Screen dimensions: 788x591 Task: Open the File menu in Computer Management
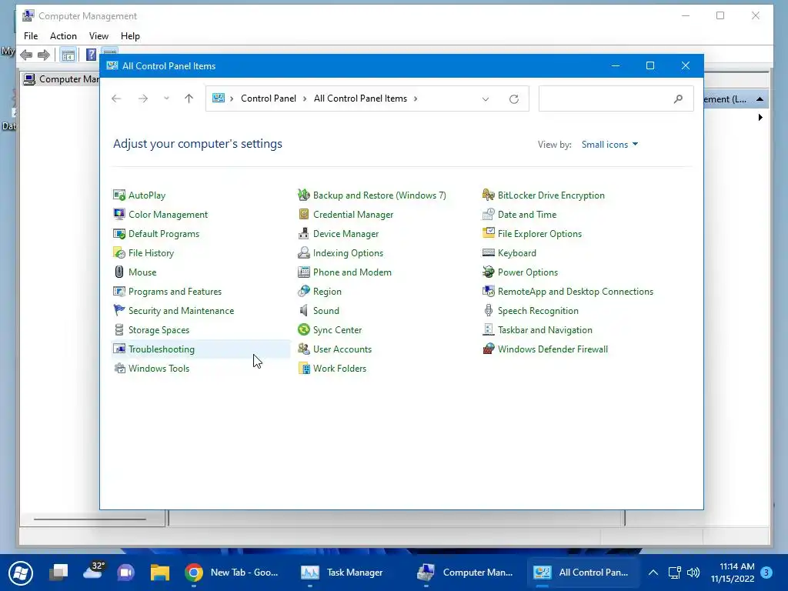[31, 36]
